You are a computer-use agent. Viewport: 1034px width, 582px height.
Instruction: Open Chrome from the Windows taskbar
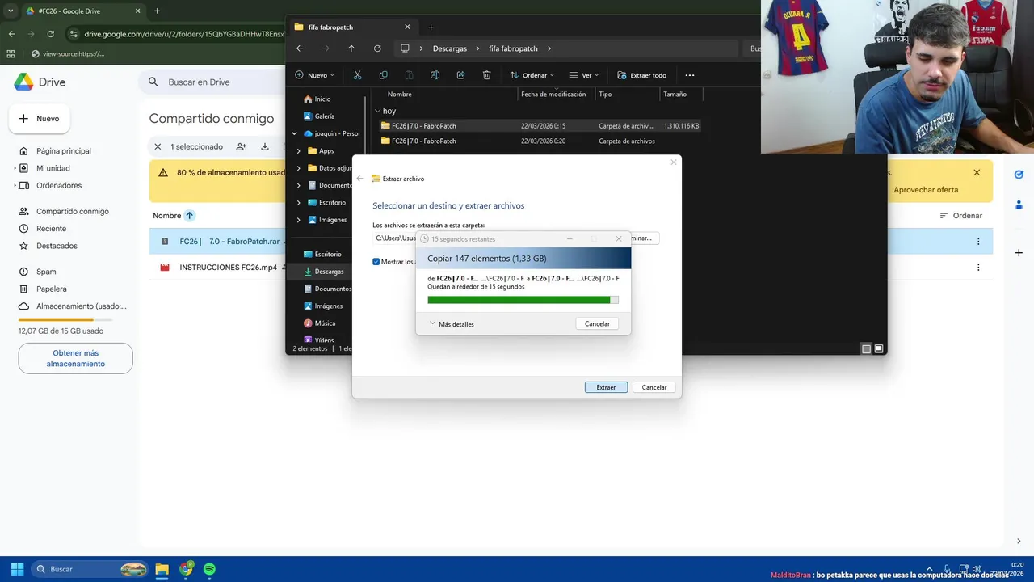(x=187, y=569)
